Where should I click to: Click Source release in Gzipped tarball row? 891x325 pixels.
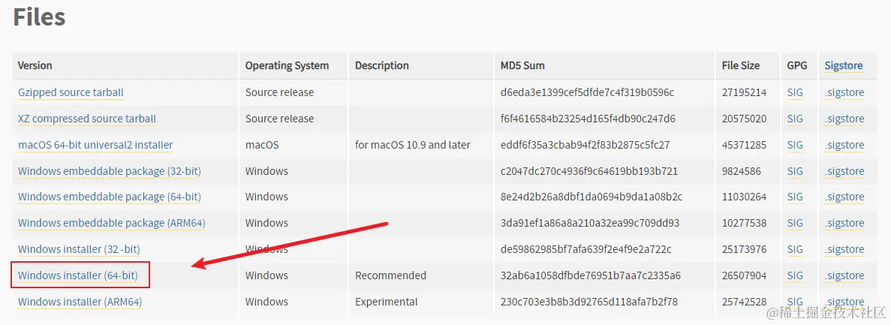[279, 92]
